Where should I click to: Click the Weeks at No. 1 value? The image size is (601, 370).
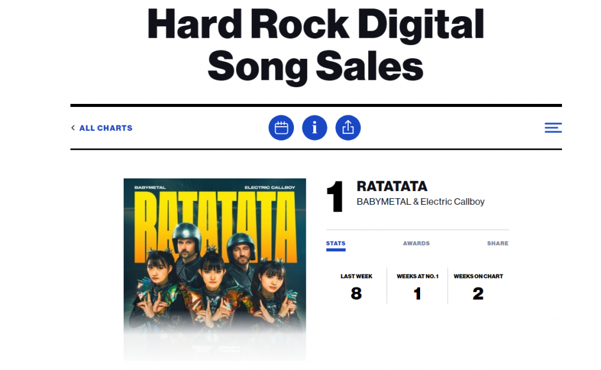(x=418, y=294)
